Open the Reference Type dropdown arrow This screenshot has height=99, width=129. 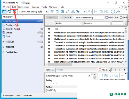[x=89, y=76]
